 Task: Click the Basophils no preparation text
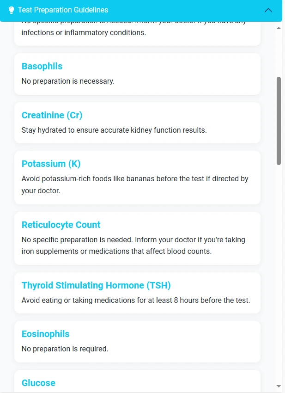68,81
